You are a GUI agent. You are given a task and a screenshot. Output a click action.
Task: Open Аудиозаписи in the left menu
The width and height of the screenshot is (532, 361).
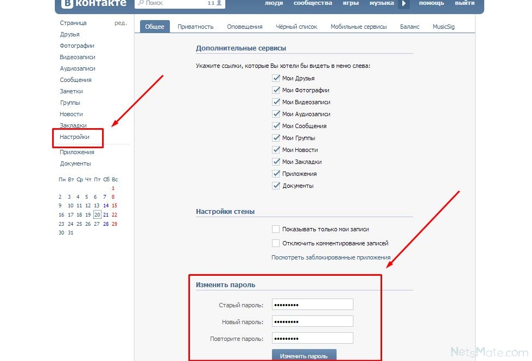click(77, 68)
